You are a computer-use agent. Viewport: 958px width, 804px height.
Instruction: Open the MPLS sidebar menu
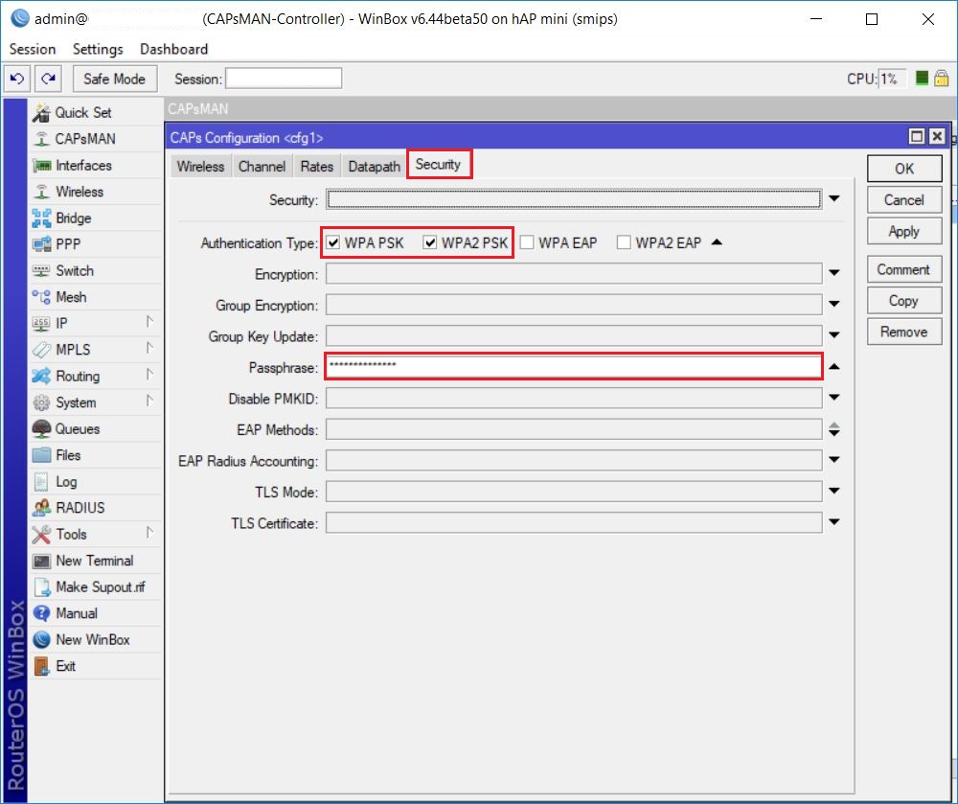[96, 350]
